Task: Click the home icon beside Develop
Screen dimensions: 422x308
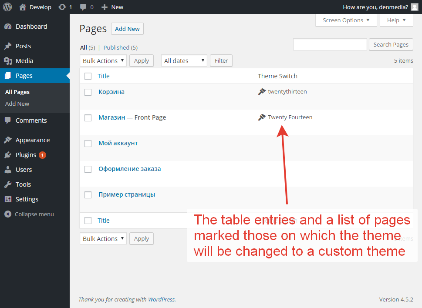Action: pyautogui.click(x=23, y=7)
